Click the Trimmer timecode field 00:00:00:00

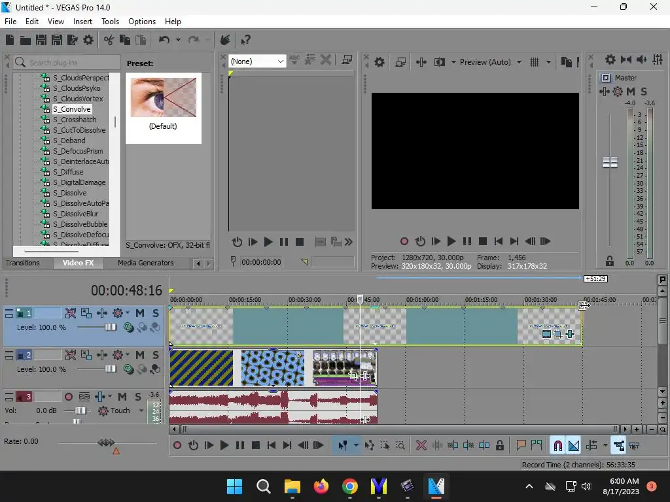click(x=261, y=262)
